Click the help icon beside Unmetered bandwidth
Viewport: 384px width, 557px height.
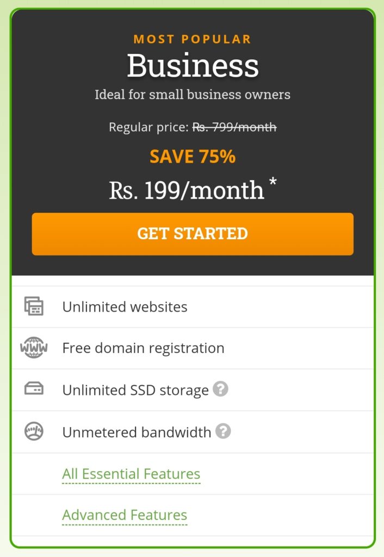[223, 431]
